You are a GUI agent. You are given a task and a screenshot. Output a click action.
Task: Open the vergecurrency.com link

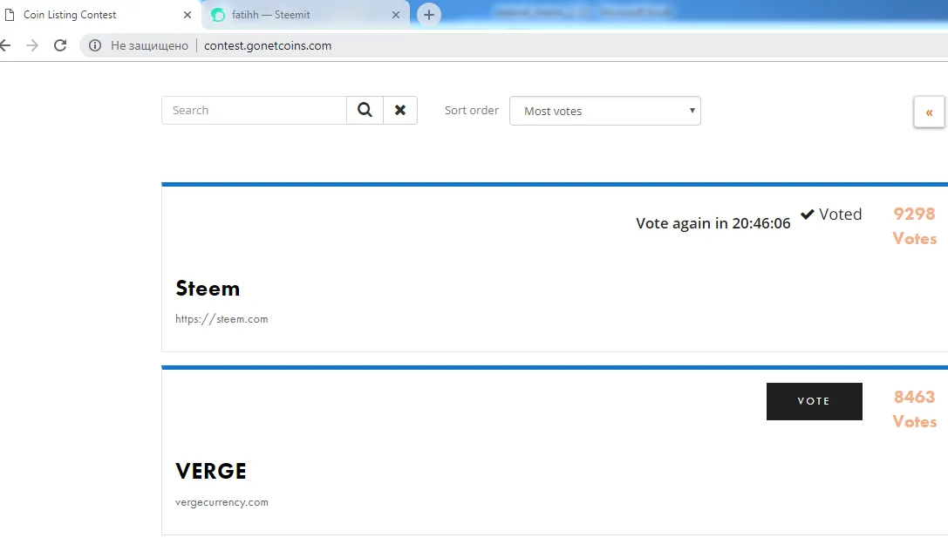(222, 502)
